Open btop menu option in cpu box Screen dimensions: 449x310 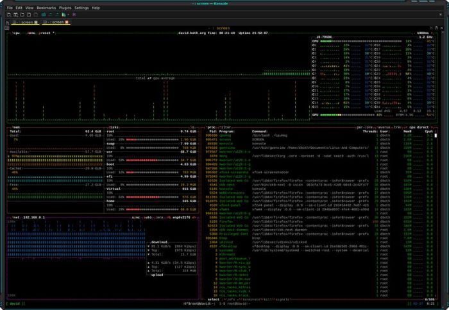[x=30, y=32]
